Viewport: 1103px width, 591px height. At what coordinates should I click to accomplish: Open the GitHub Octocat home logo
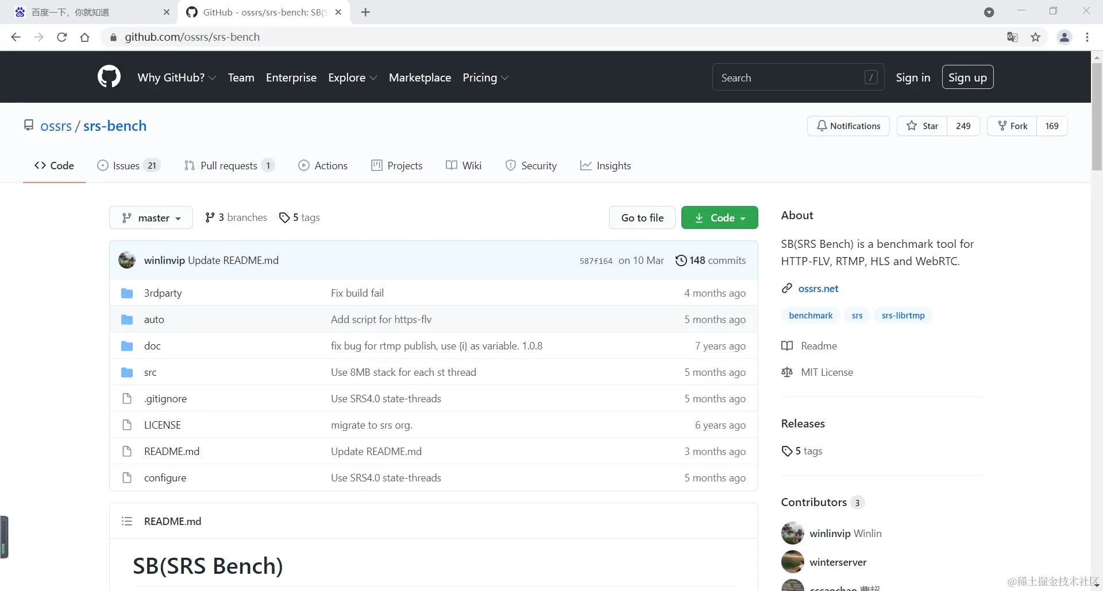tap(109, 77)
